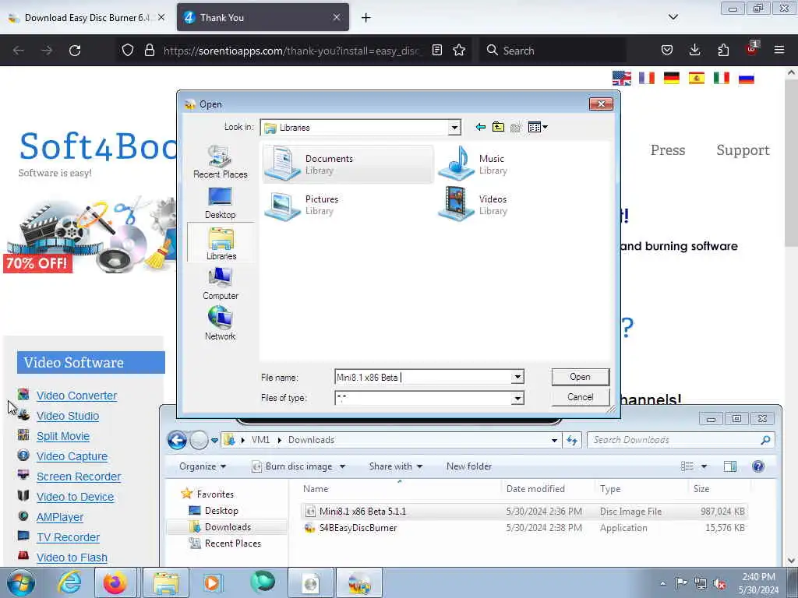Expand the Files of type dropdown
The width and height of the screenshot is (798, 598).
click(x=517, y=398)
